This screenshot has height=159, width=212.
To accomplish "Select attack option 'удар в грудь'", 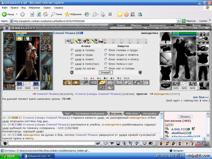I will point(72,55).
